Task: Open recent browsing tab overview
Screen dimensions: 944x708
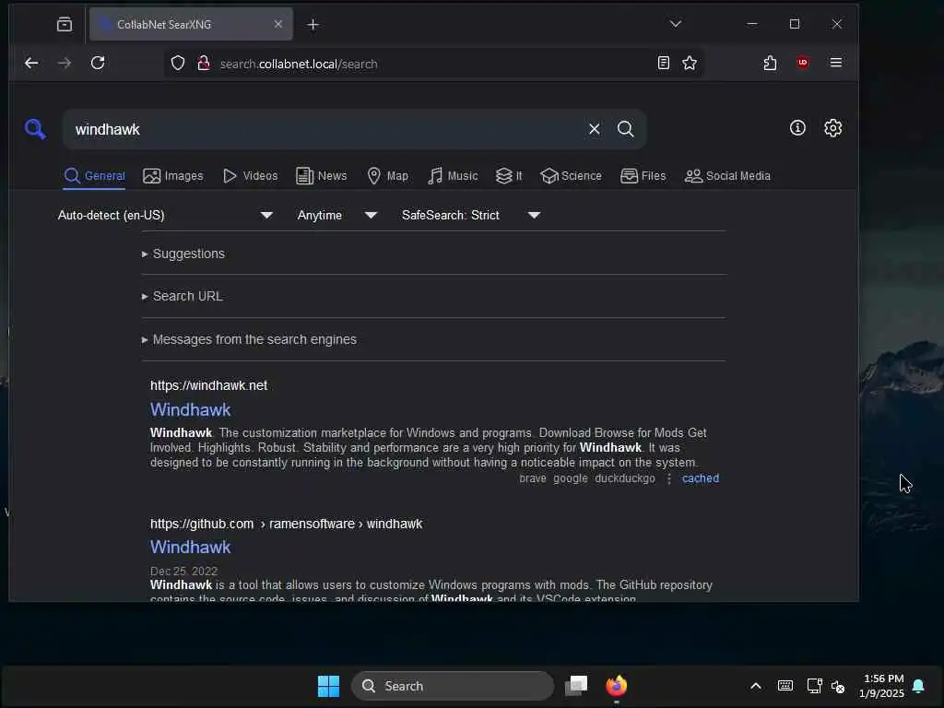Action: click(65, 24)
